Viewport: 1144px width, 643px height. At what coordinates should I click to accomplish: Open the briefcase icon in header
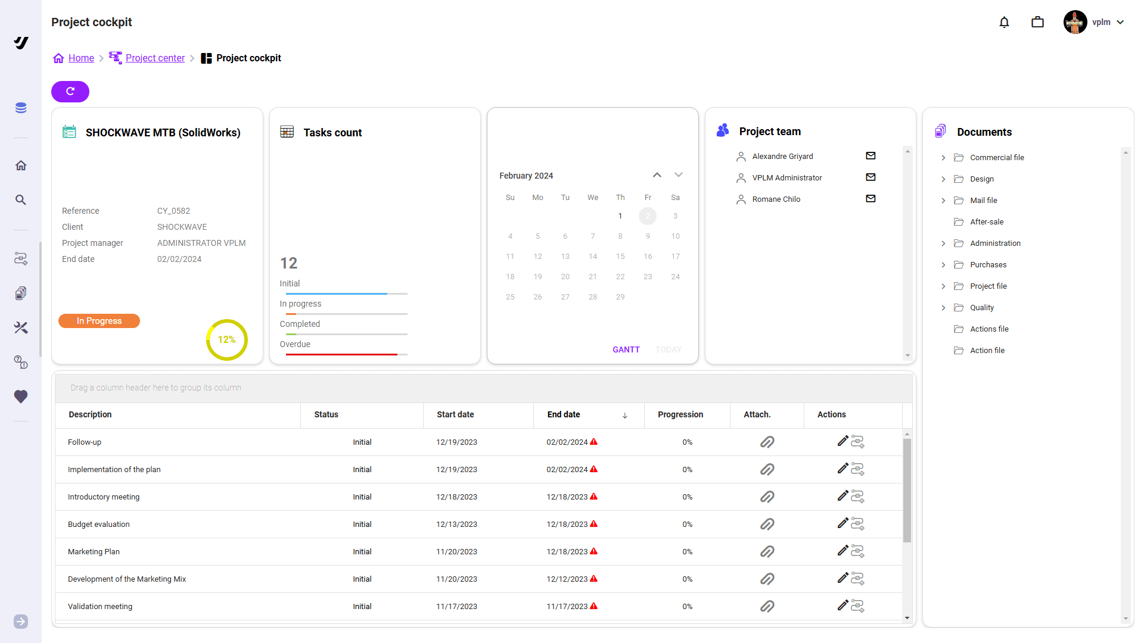(1037, 23)
